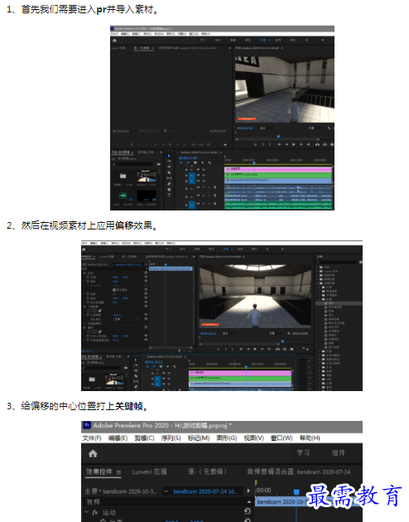Select Selection tool in step 1 toolbar
This screenshot has width=409, height=522.
pyautogui.click(x=169, y=156)
